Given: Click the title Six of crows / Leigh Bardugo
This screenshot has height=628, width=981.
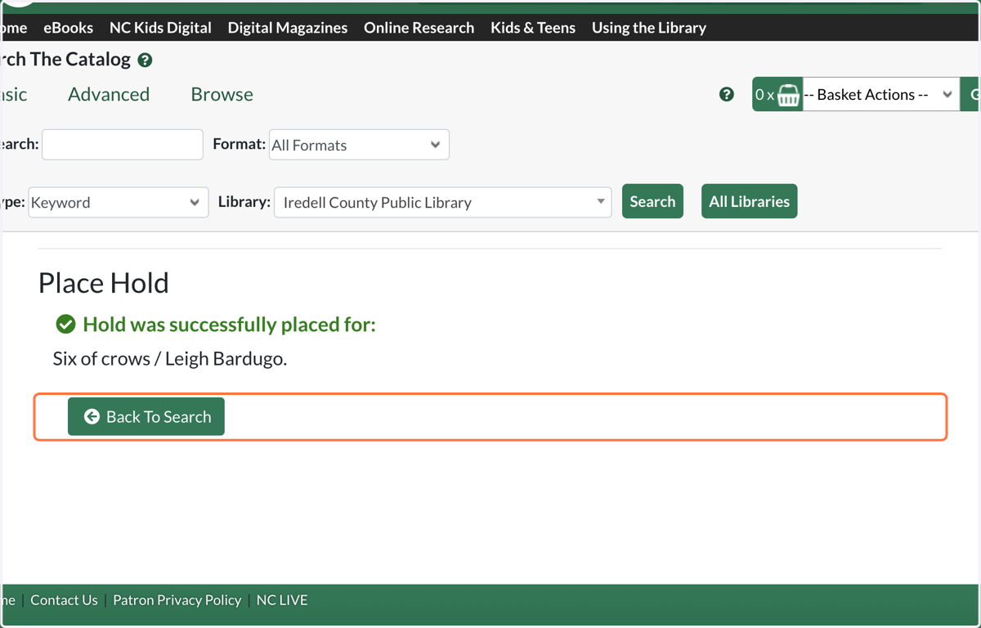Looking at the screenshot, I should point(170,358).
